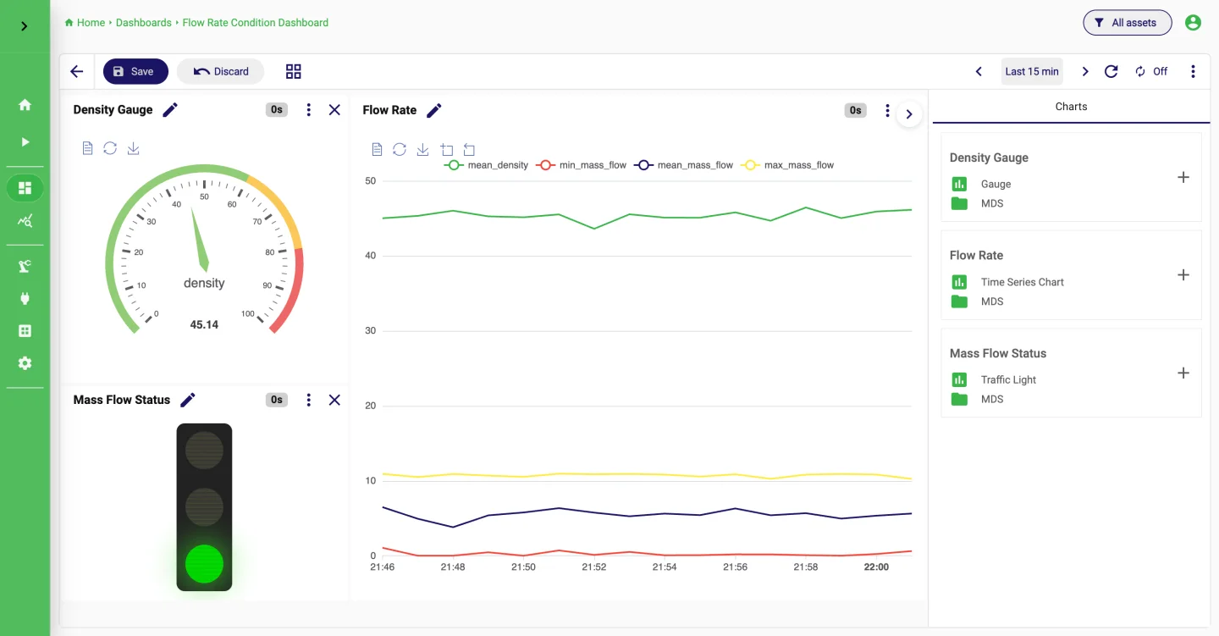
Task: Click the play icon in the sidebar
Action: pos(25,141)
